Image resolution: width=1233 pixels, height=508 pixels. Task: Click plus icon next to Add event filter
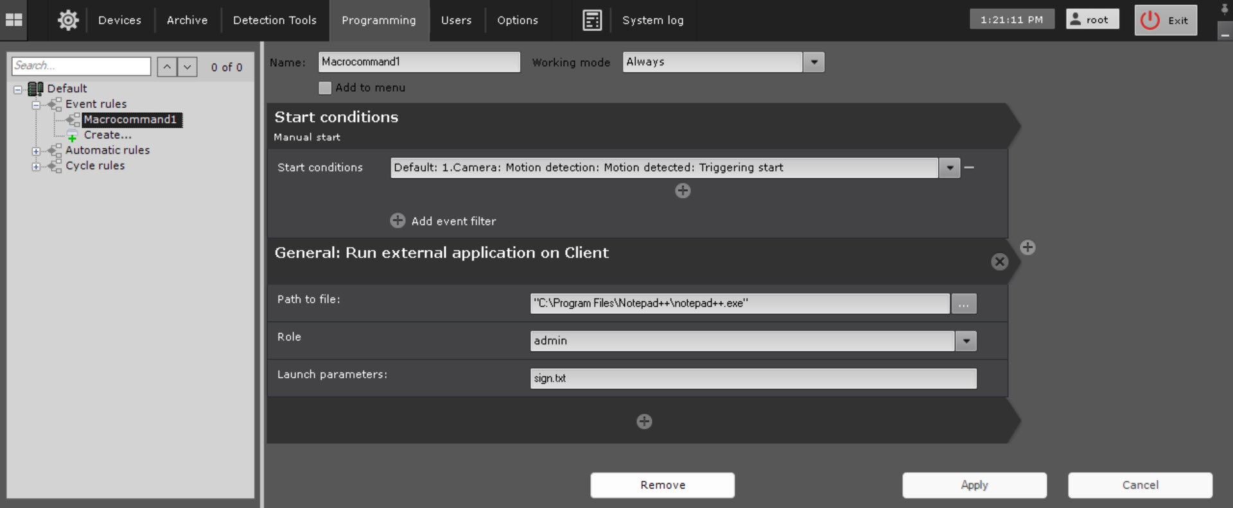coord(398,221)
